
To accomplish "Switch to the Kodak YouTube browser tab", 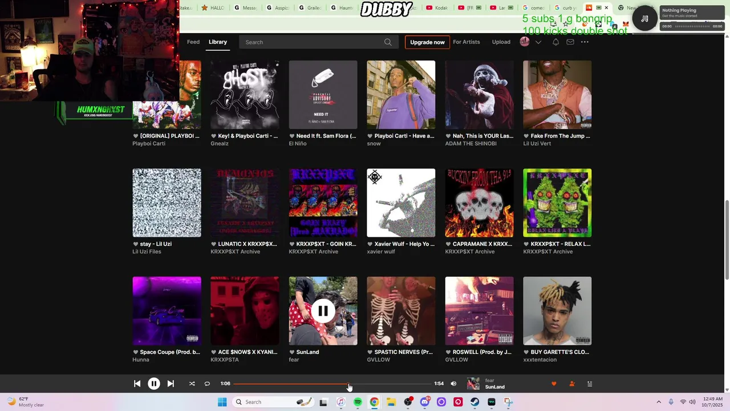I will click(x=438, y=8).
